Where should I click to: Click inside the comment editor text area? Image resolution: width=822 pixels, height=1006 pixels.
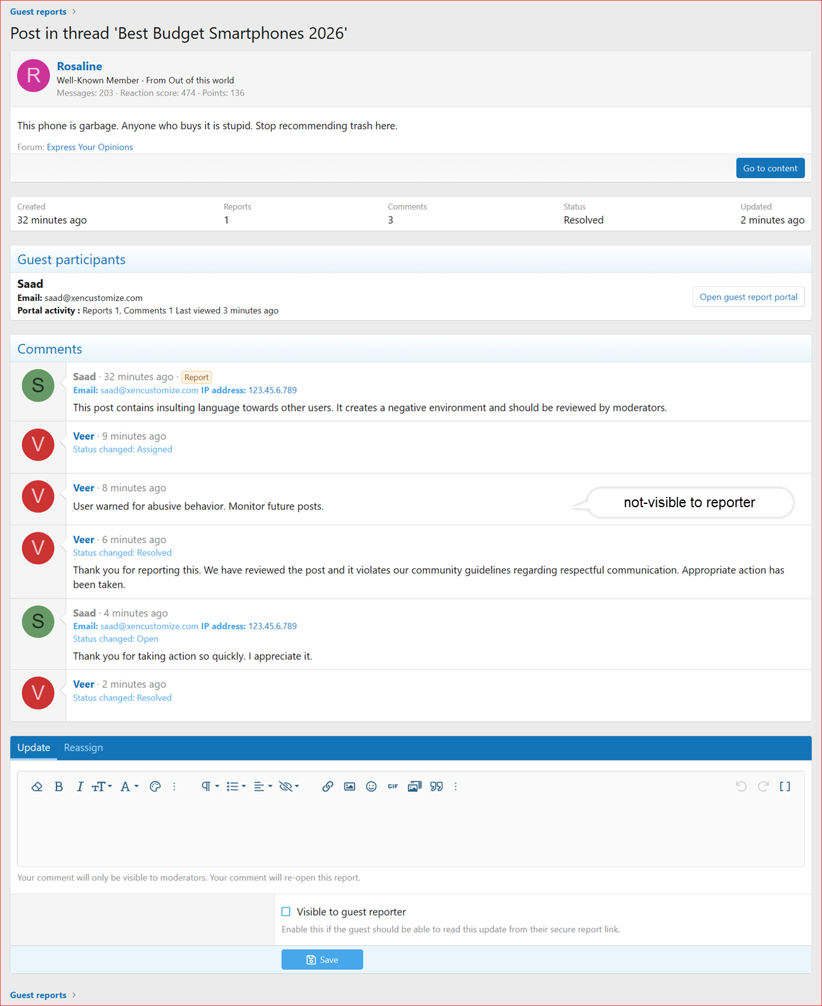(x=411, y=833)
